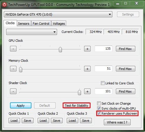The height and width of the screenshot is (132, 145).
Task: Click the Shader Clock slider thumb
Action: [79, 92]
